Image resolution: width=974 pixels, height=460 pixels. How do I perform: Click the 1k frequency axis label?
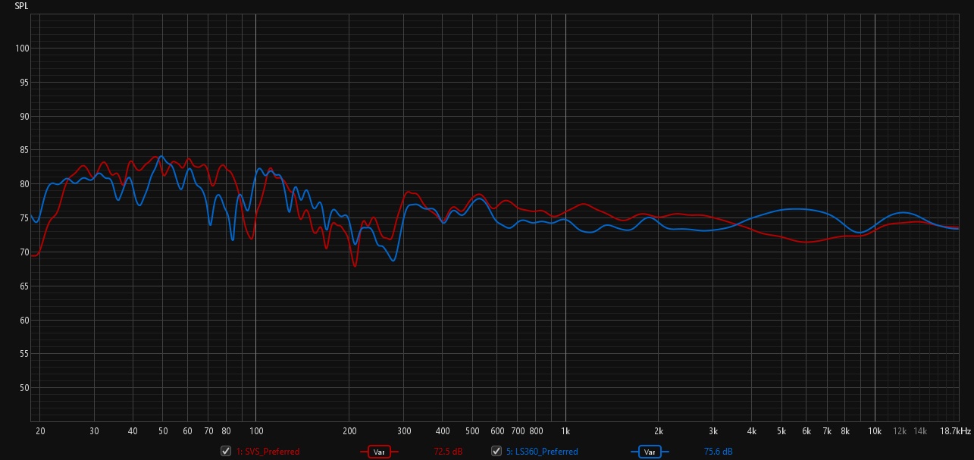tap(565, 431)
